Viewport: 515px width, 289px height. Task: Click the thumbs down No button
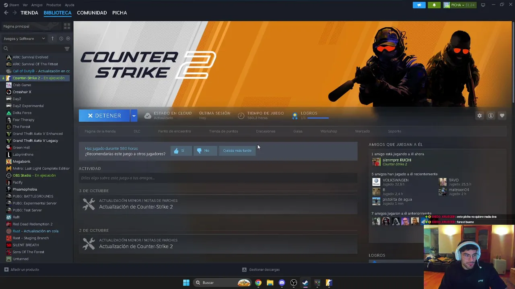(x=205, y=151)
